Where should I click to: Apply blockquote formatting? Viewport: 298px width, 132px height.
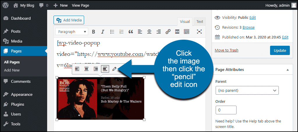point(131,32)
